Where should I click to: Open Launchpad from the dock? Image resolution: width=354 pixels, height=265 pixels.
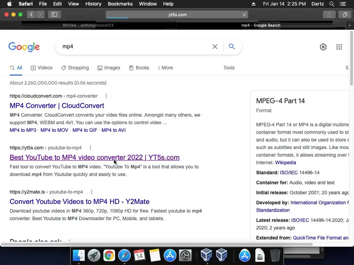pos(94,255)
